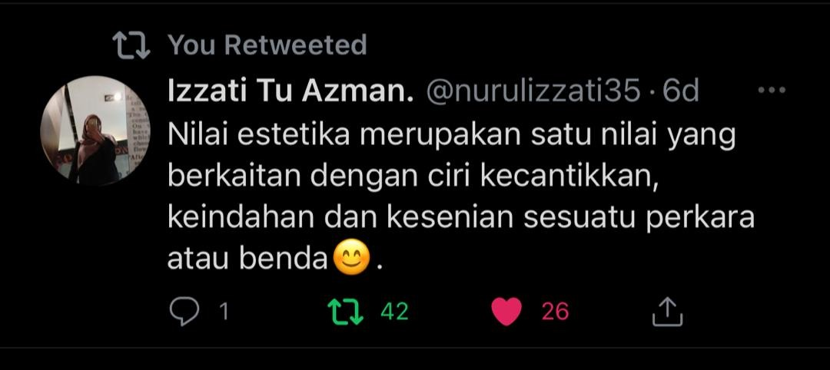View the like count 26
Viewport: 830px width, 370px height.
point(555,312)
